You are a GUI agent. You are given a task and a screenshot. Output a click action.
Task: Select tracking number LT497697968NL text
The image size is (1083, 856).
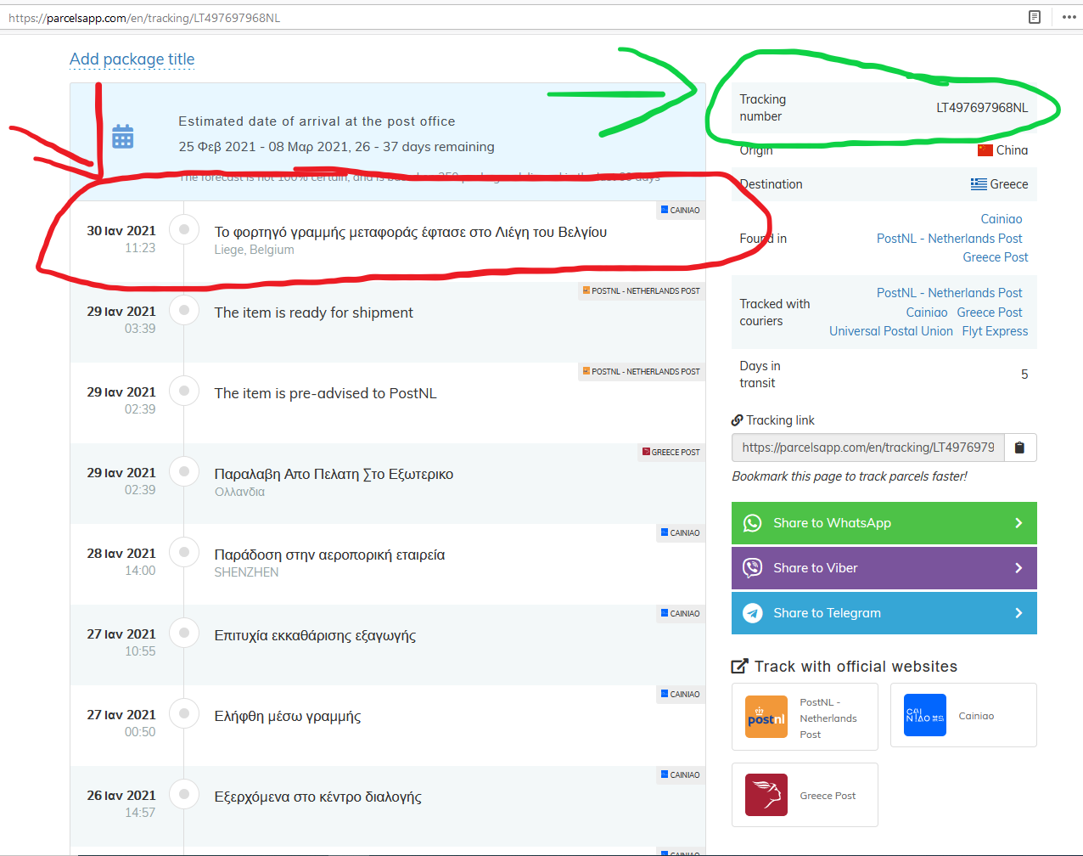coord(982,108)
